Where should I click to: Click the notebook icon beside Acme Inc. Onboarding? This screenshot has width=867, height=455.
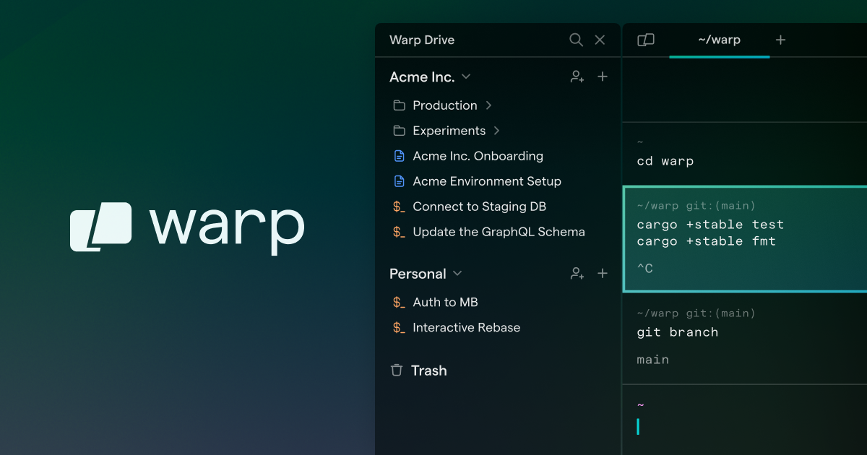[x=399, y=155]
